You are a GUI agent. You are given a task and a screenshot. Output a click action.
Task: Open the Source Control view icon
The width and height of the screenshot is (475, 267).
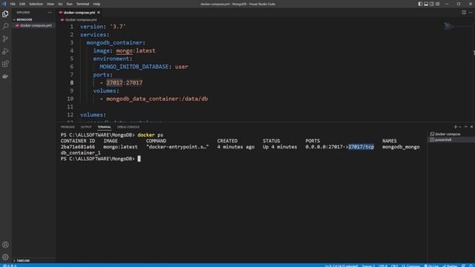(5, 39)
